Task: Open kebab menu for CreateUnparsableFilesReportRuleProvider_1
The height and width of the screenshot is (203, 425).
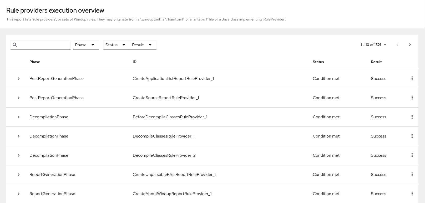Action: (x=412, y=174)
